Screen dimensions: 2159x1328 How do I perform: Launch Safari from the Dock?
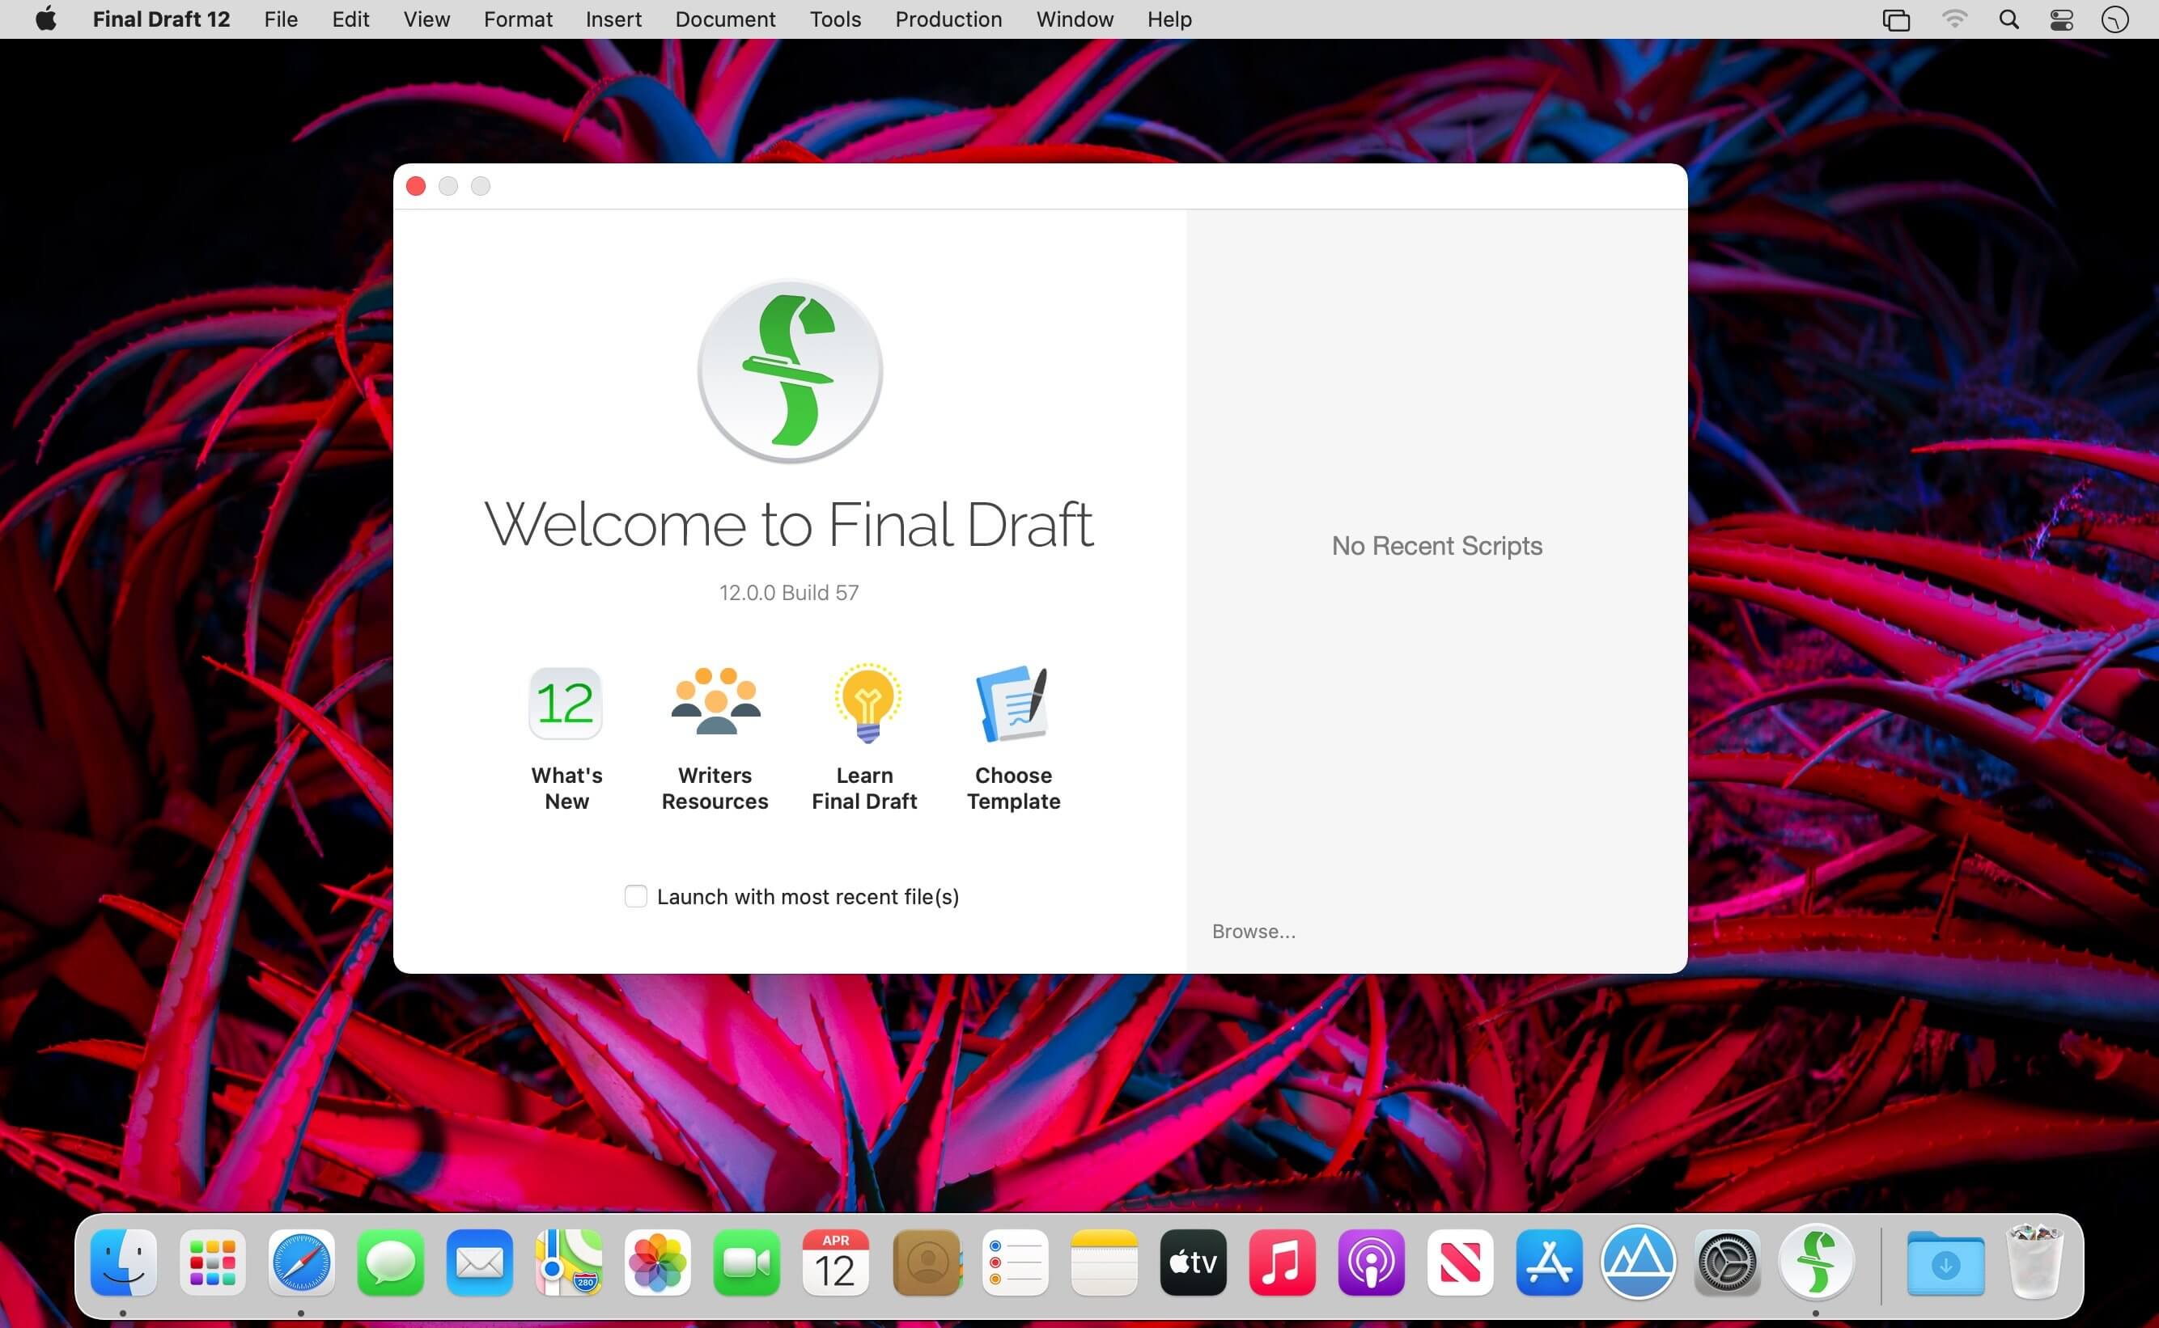[x=301, y=1262]
